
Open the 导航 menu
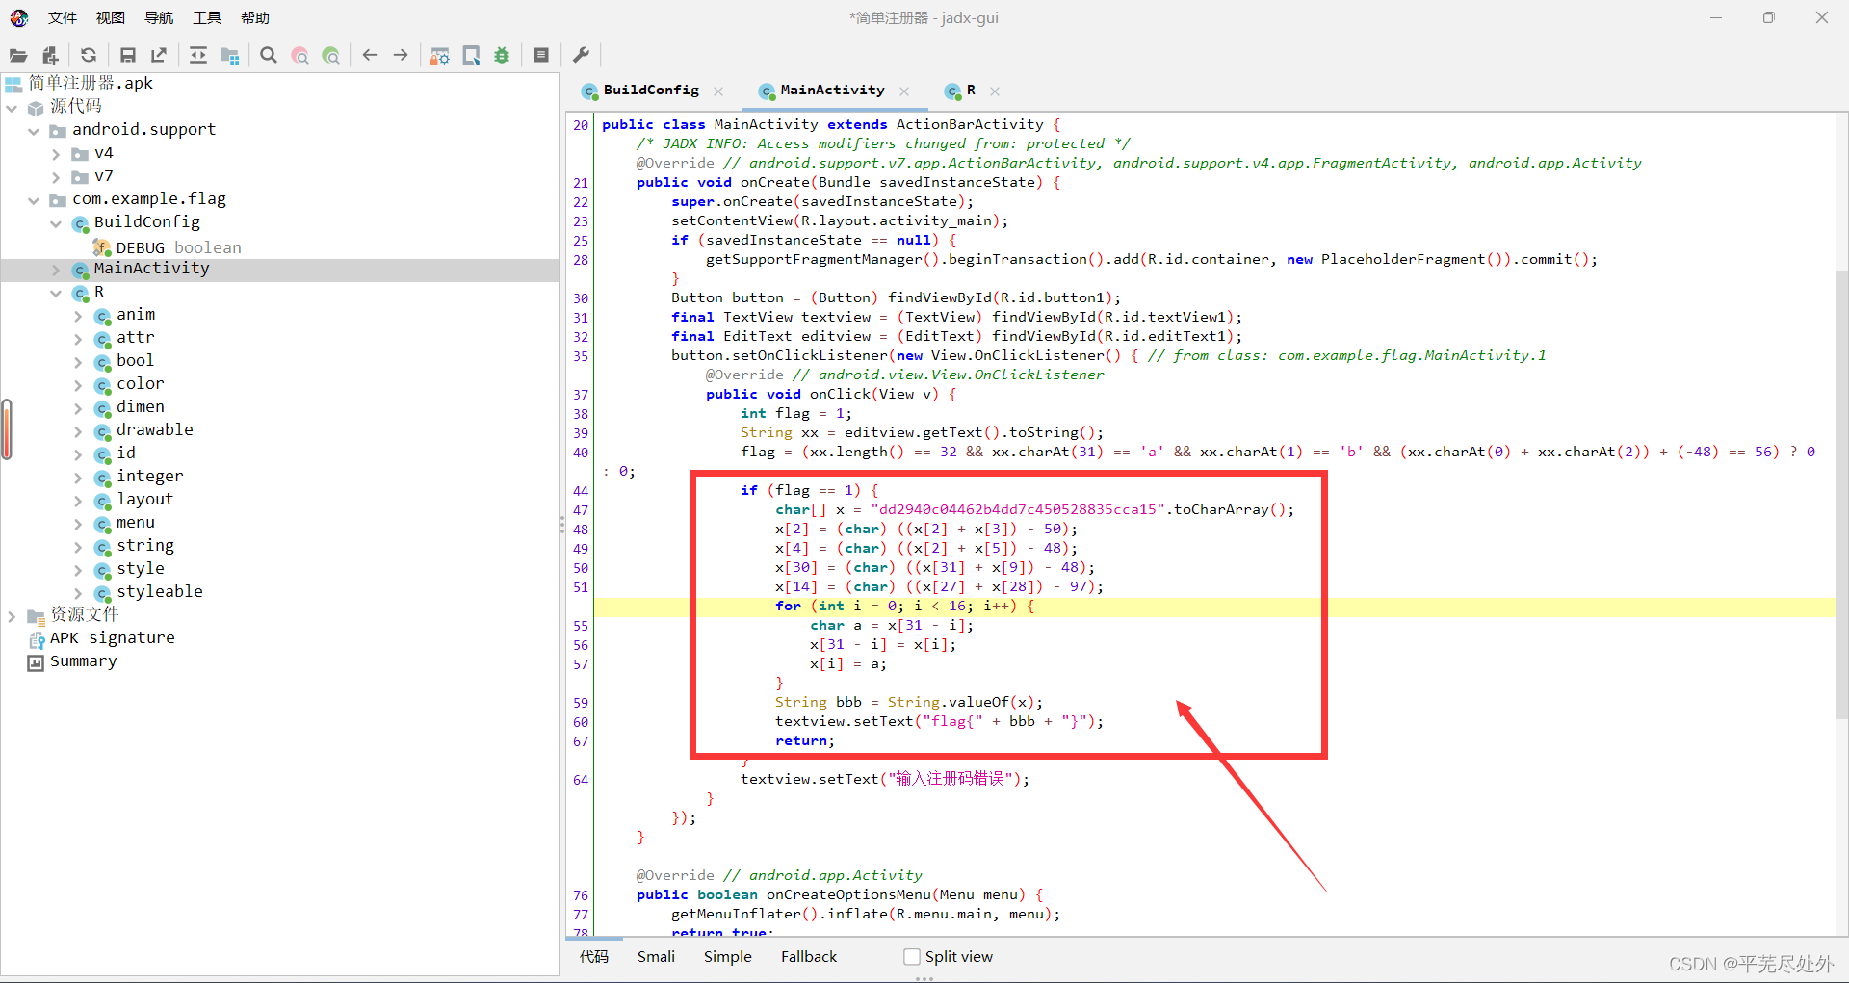[x=159, y=18]
